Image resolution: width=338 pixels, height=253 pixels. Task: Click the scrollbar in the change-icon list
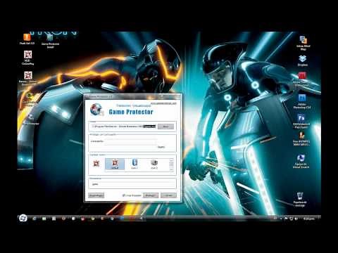coord(171,164)
